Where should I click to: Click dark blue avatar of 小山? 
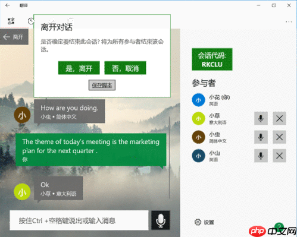click(x=198, y=156)
